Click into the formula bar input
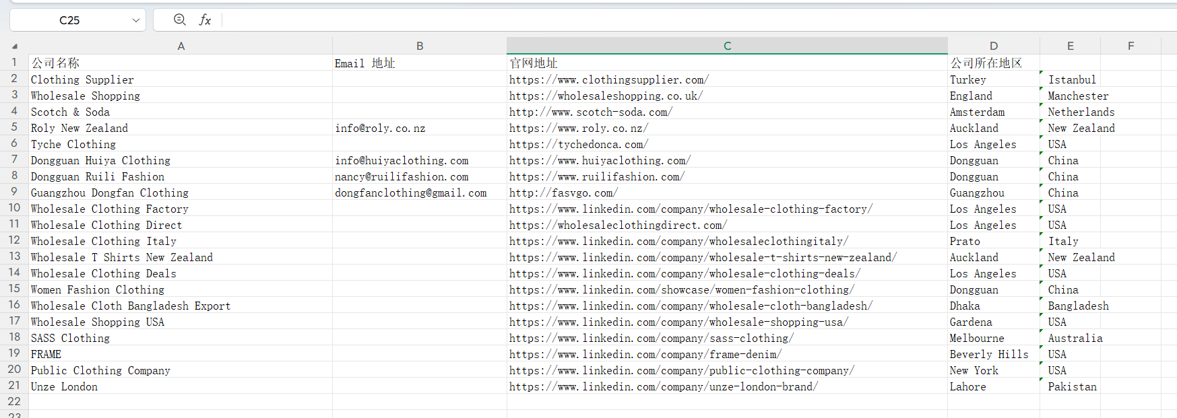Screen dimensions: 1177x418 (699, 20)
